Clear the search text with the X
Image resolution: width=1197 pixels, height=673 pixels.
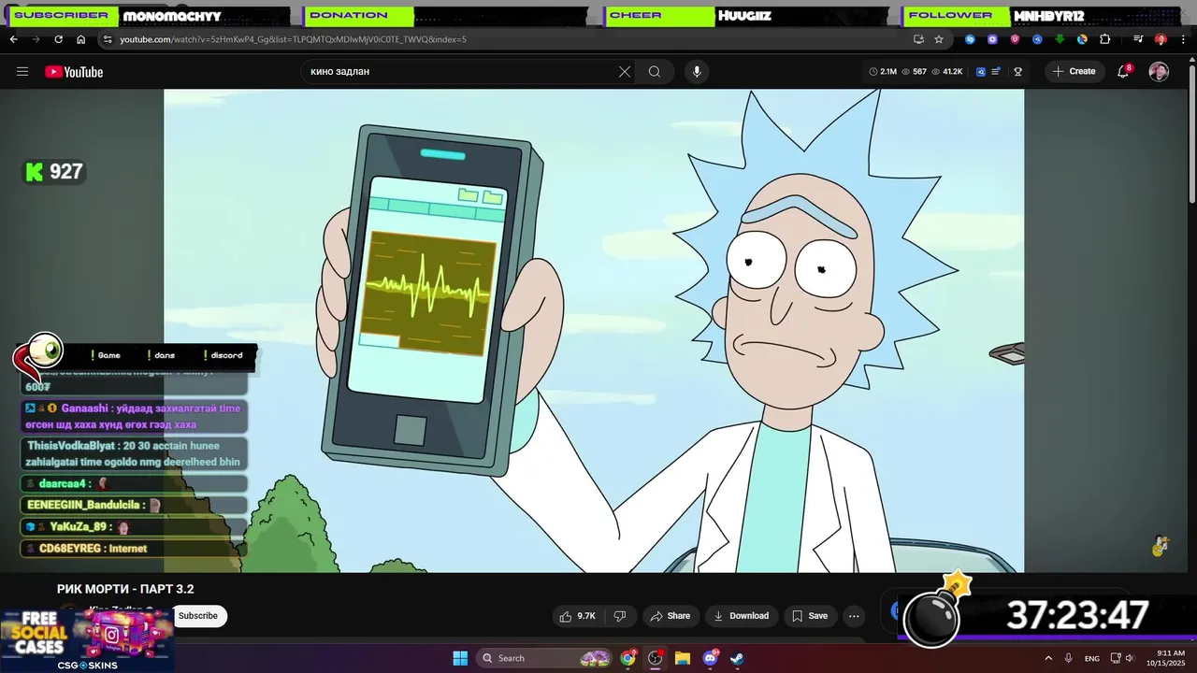click(x=625, y=72)
